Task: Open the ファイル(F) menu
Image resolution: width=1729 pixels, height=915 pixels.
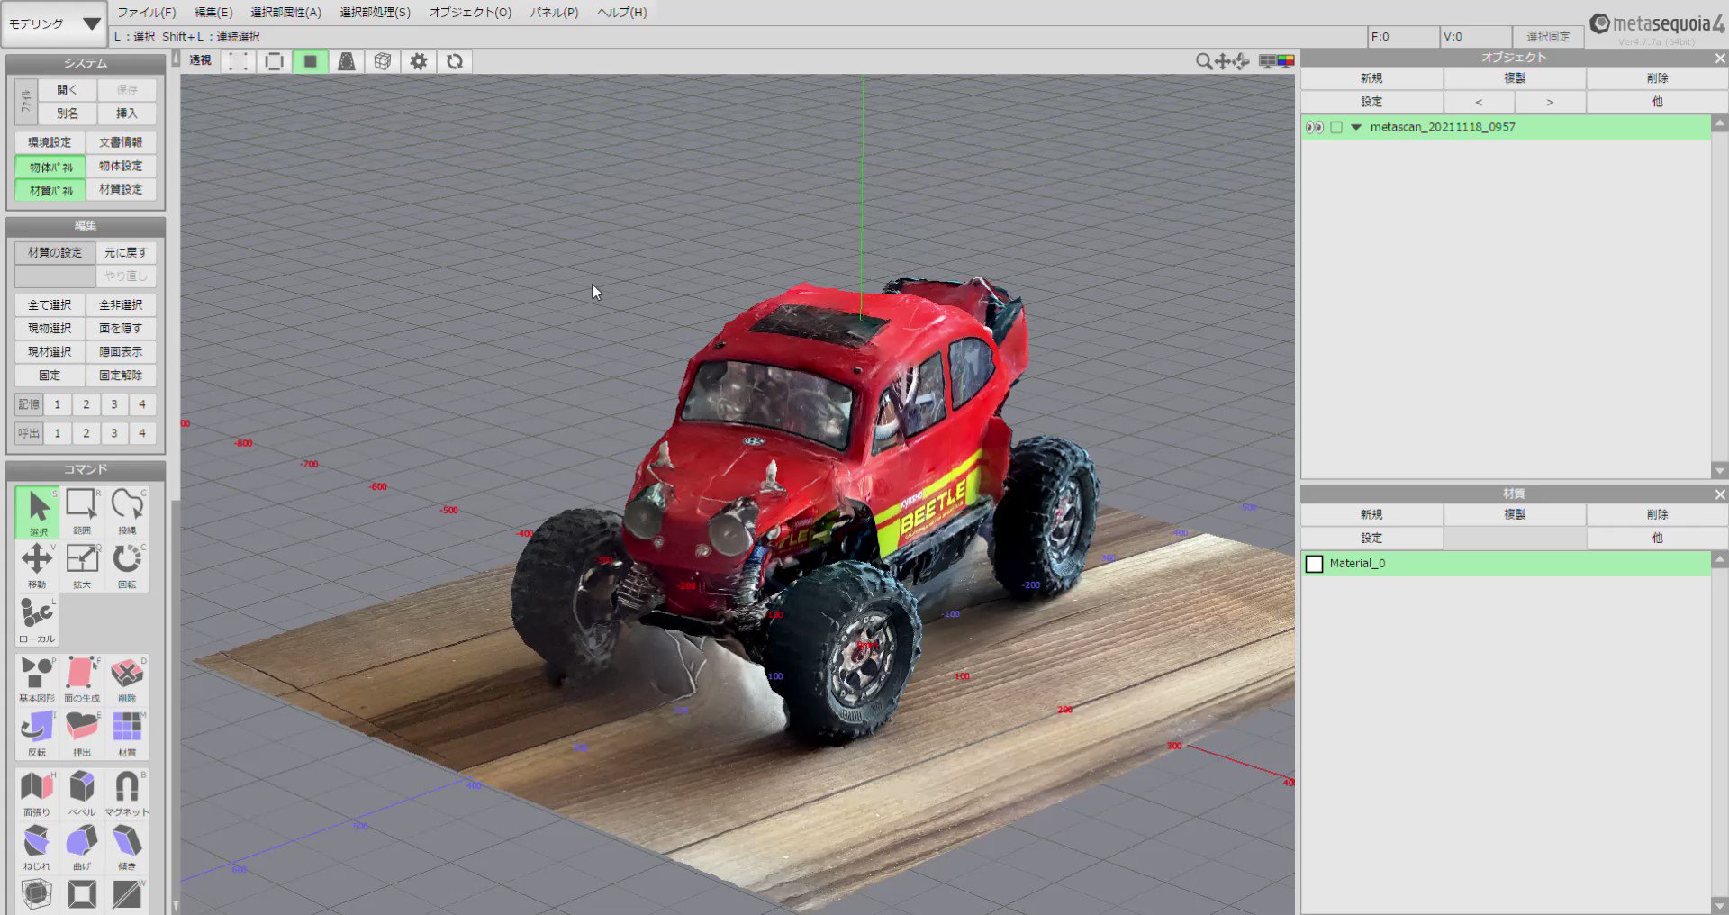Action: pos(147,12)
